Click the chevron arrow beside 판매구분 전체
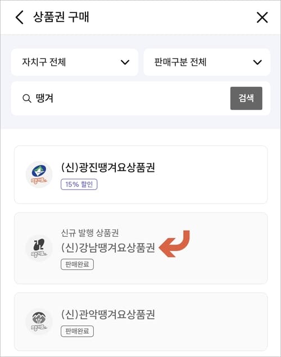Viewport: 281px width, 357px height. pyautogui.click(x=257, y=62)
